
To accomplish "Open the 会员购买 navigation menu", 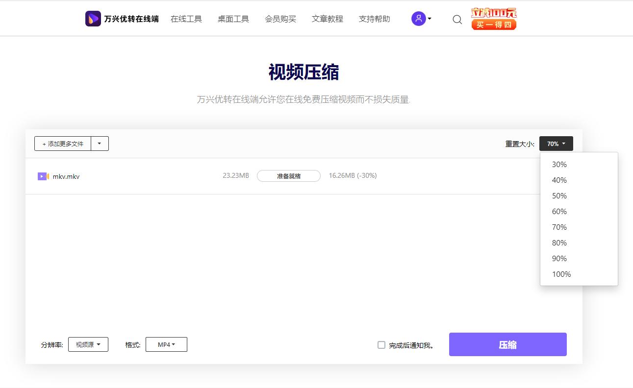I will [x=280, y=19].
